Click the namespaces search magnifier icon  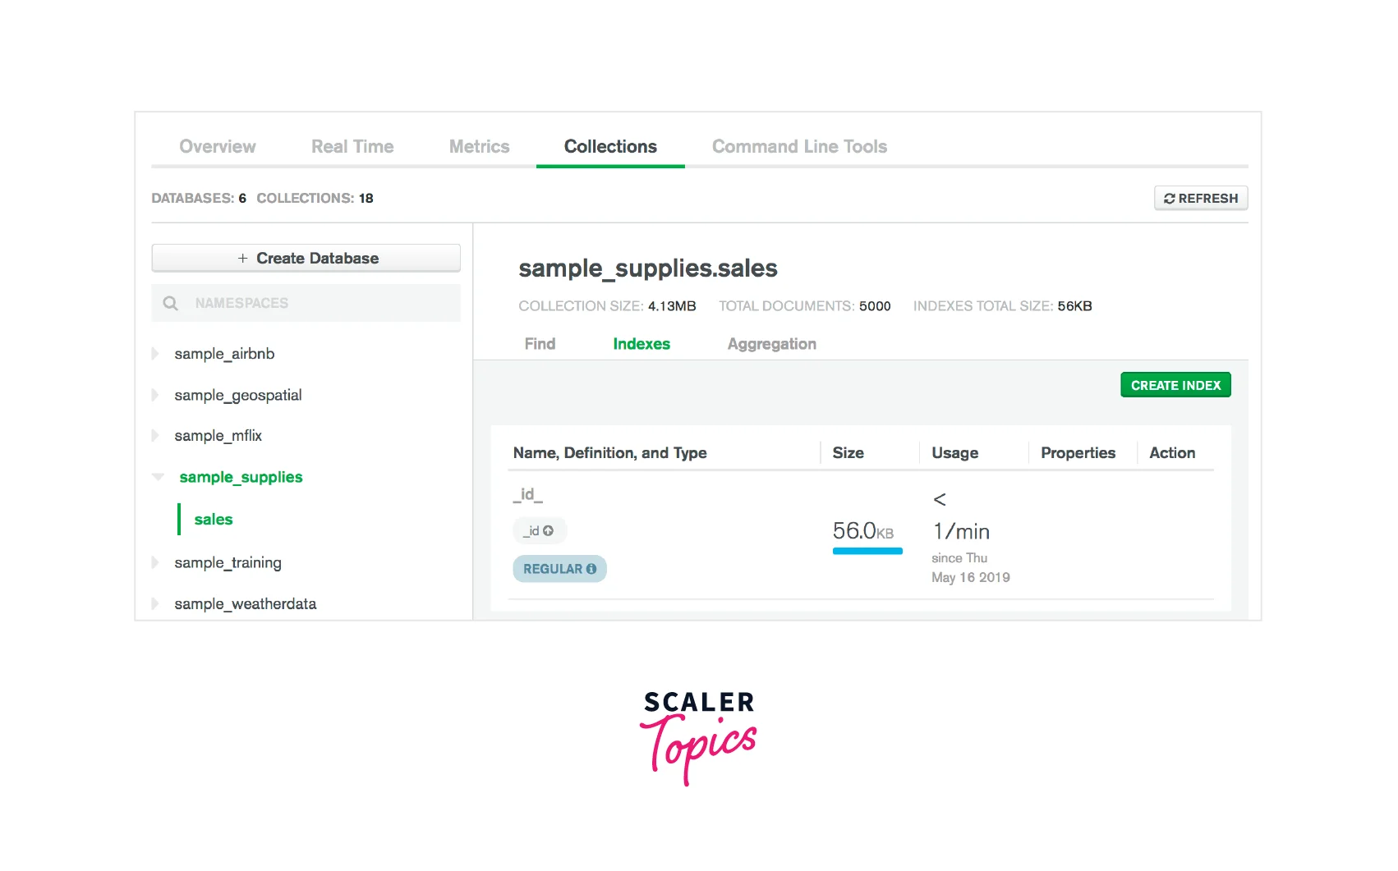click(170, 303)
